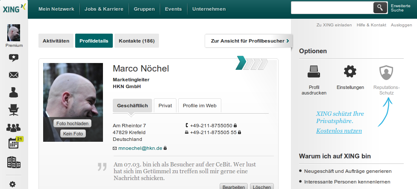This screenshot has height=189, width=417.
Task: Open Jobs & Karriere menu
Action: pyautogui.click(x=104, y=9)
